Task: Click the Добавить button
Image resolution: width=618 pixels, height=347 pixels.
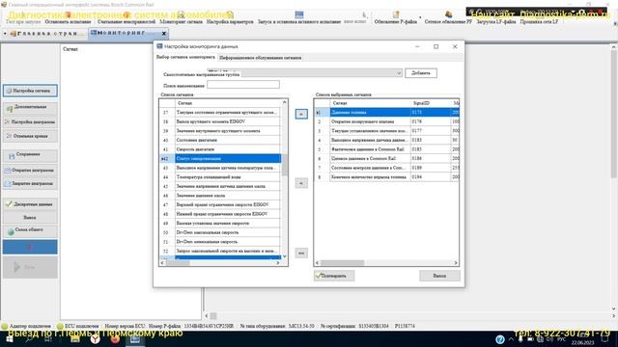Action: click(x=421, y=73)
